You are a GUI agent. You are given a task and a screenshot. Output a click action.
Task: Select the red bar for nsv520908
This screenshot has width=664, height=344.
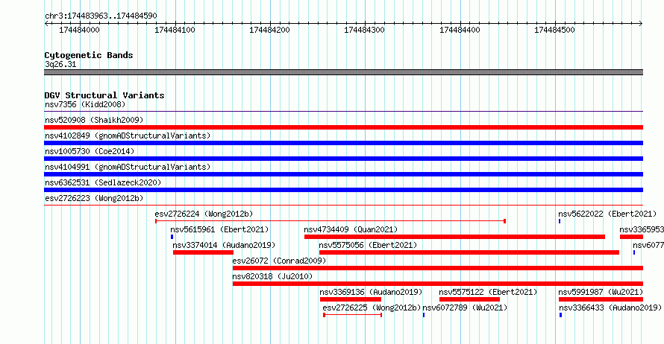coord(343,127)
